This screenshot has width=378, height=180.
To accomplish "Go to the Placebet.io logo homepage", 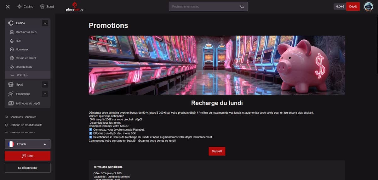I will click(x=75, y=7).
